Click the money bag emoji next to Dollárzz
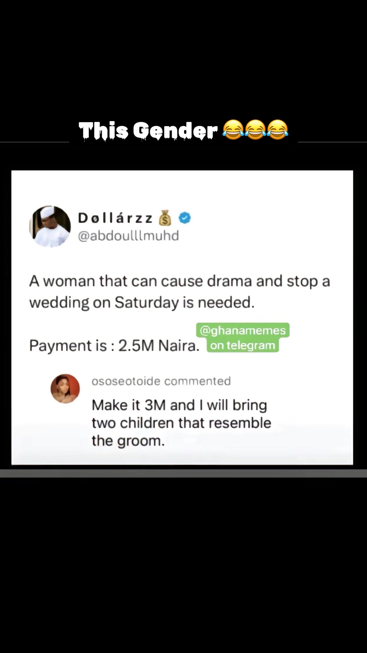Viewport: 367px width, 653px height. point(165,218)
